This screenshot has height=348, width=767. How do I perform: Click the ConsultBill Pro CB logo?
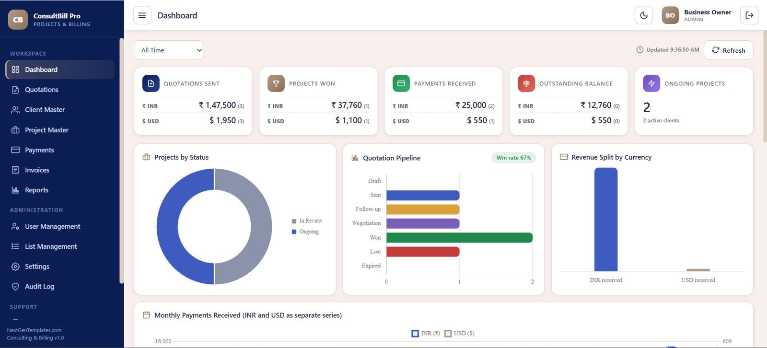18,20
